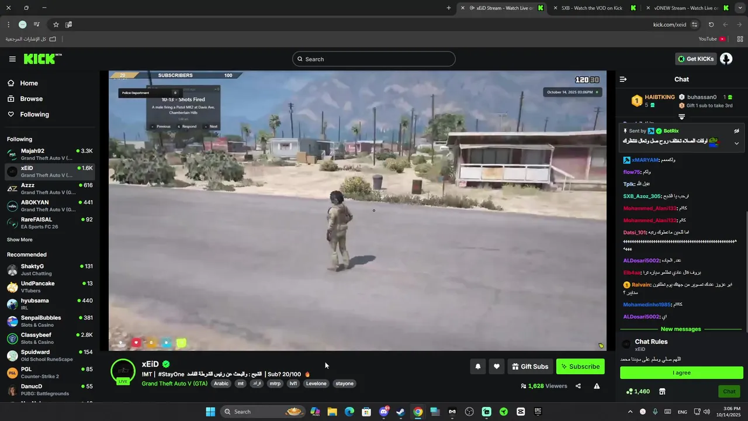Hide the pinned BotRix message
748x421 pixels.
click(736, 131)
